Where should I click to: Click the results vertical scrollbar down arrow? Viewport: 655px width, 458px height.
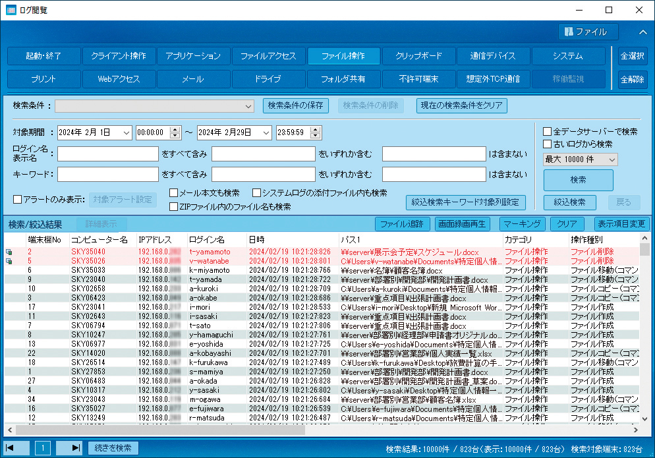coord(644,418)
